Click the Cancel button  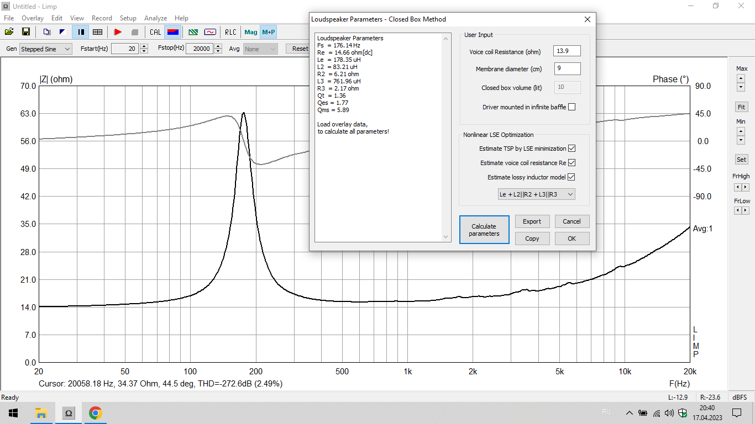coord(572,221)
